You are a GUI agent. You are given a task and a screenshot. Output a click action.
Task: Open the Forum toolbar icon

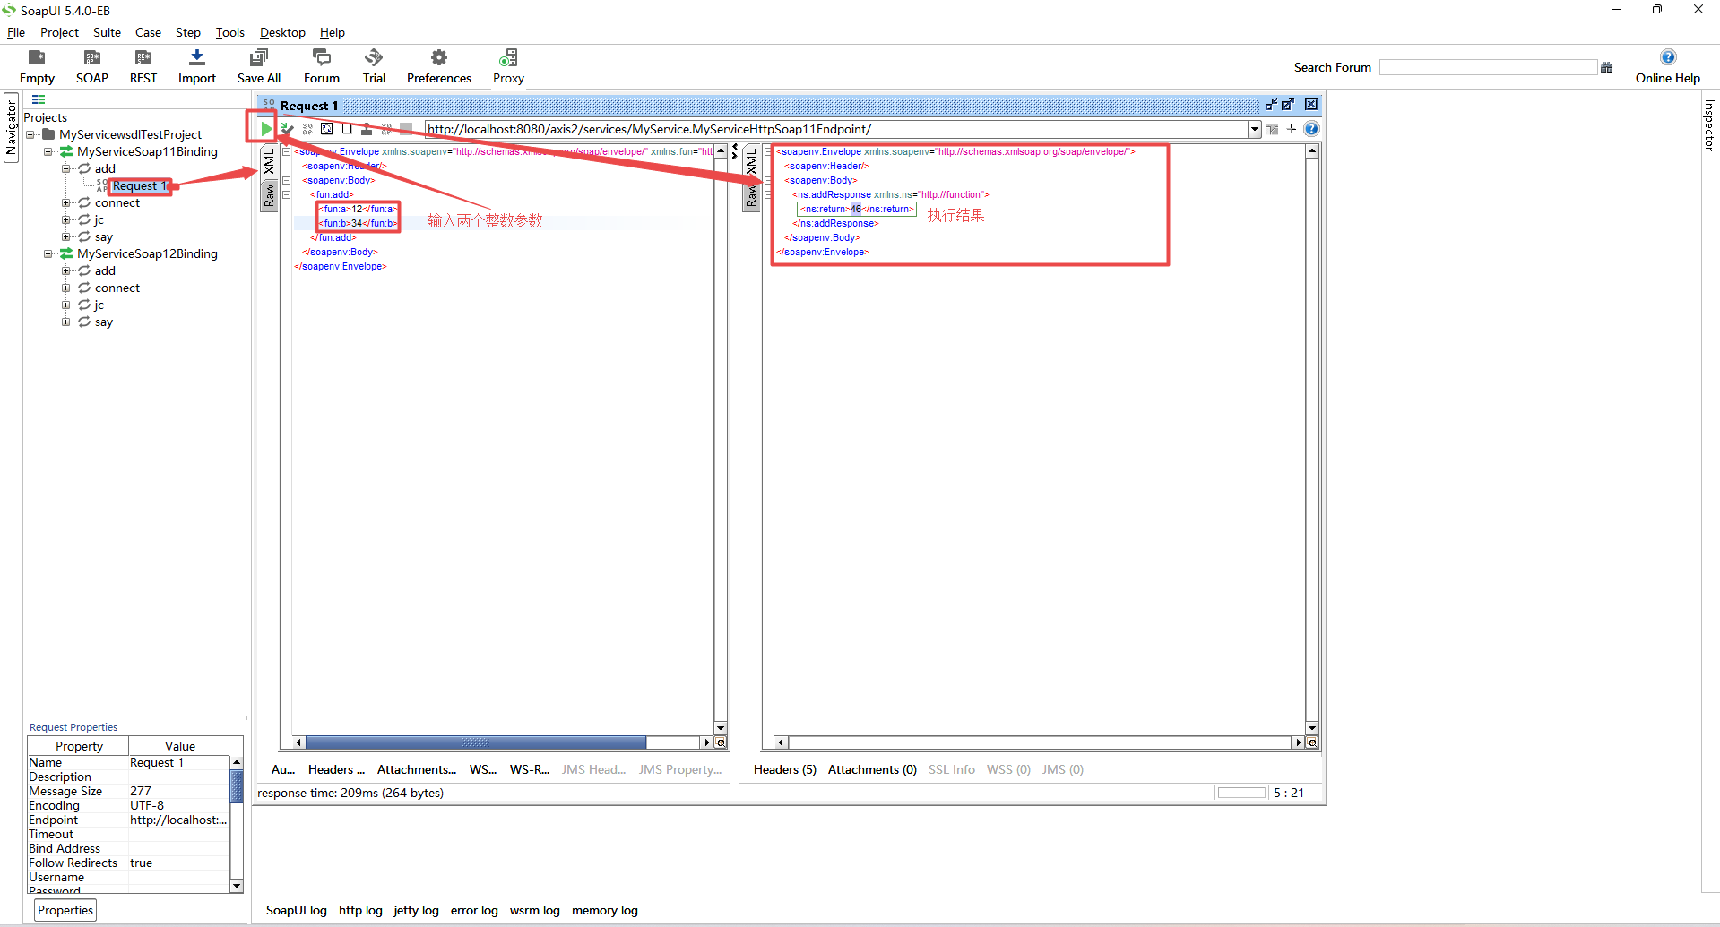322,58
